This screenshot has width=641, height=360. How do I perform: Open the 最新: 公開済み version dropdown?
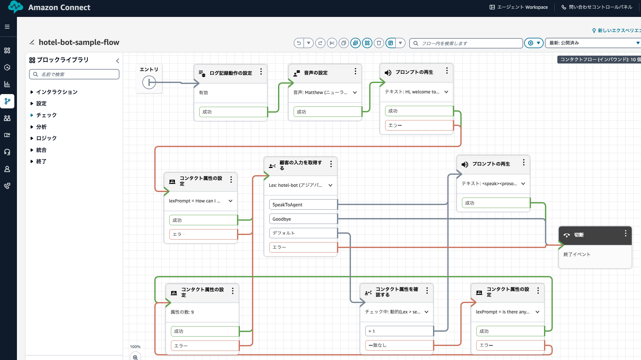[x=593, y=43]
